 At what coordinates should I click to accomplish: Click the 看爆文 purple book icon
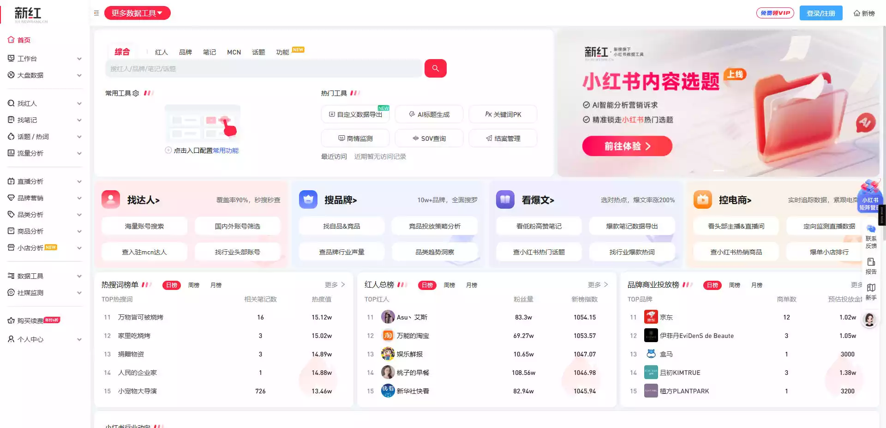pyautogui.click(x=505, y=199)
